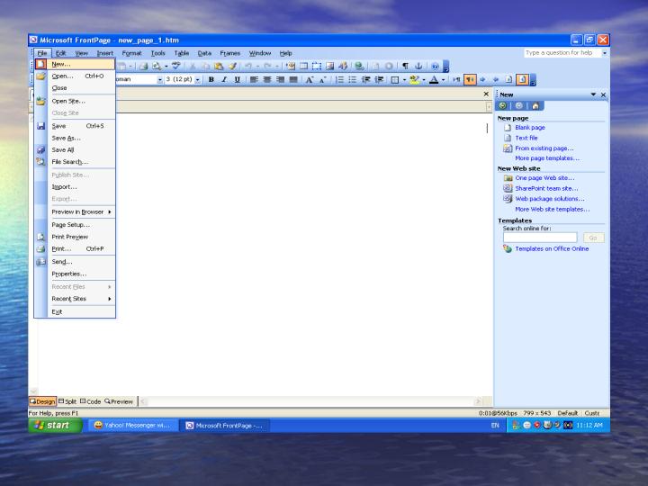Apply the highlight color
The height and width of the screenshot is (486, 648).
[414, 79]
